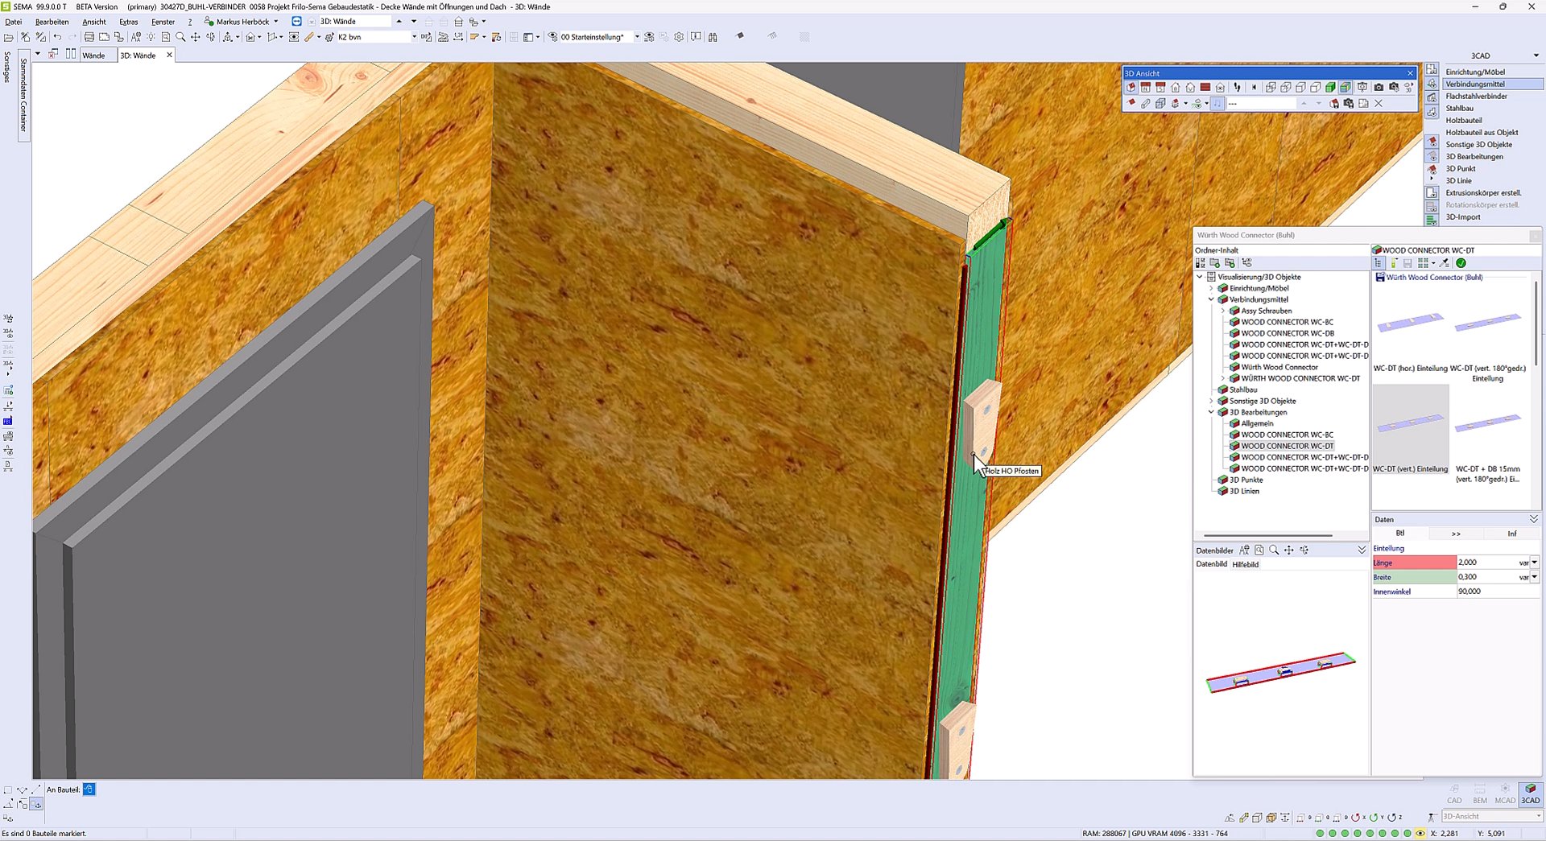Expand the Sonstige 3D Objekte tree node
Image resolution: width=1546 pixels, height=841 pixels.
point(1211,401)
